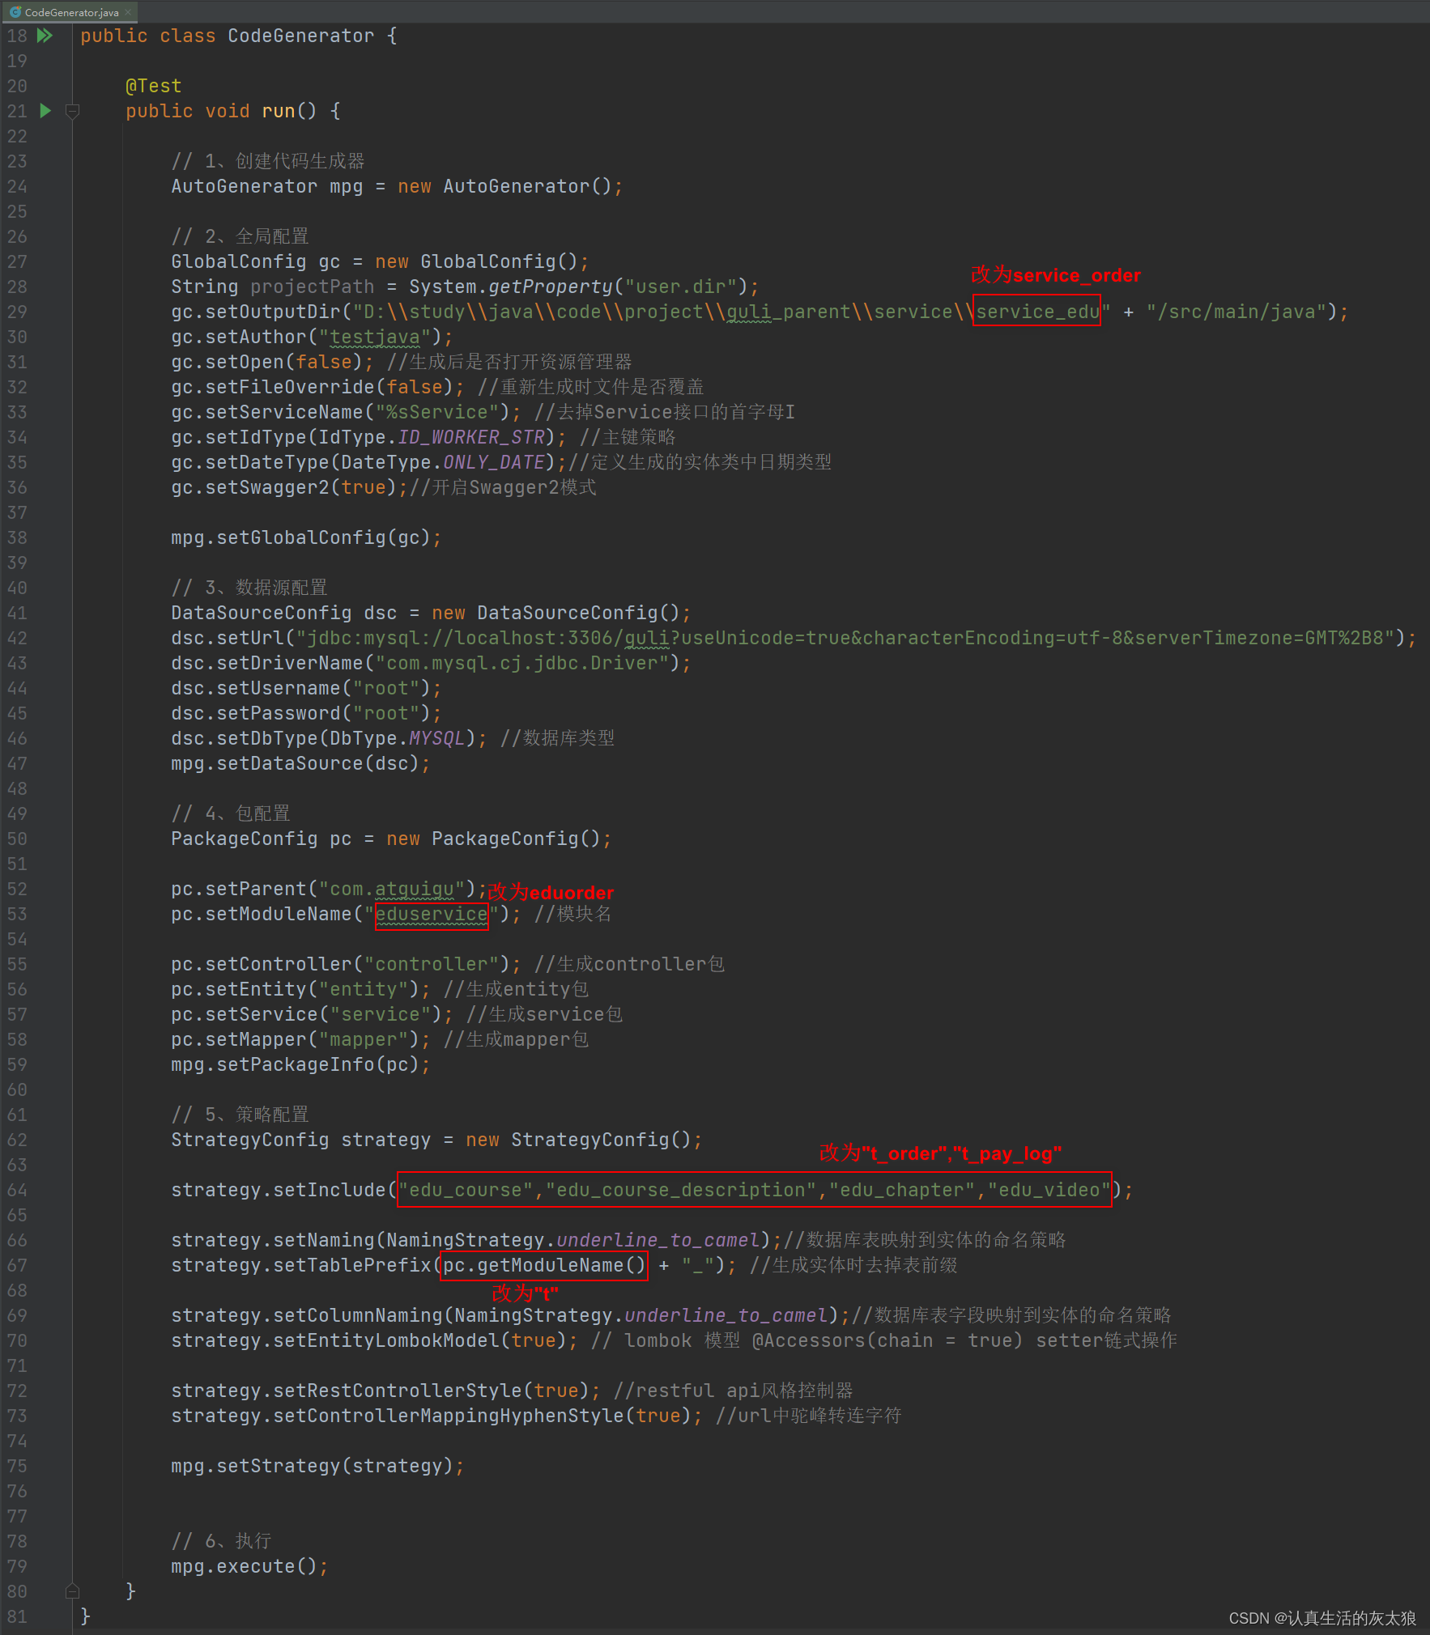1430x1635 pixels.
Task: Close the CodeGenerator.java tab
Action: pyautogui.click(x=128, y=12)
